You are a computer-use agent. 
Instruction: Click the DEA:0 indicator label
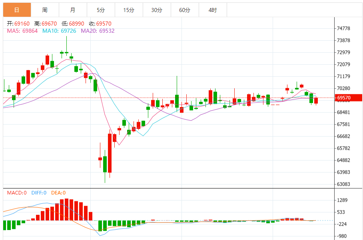[58, 192]
